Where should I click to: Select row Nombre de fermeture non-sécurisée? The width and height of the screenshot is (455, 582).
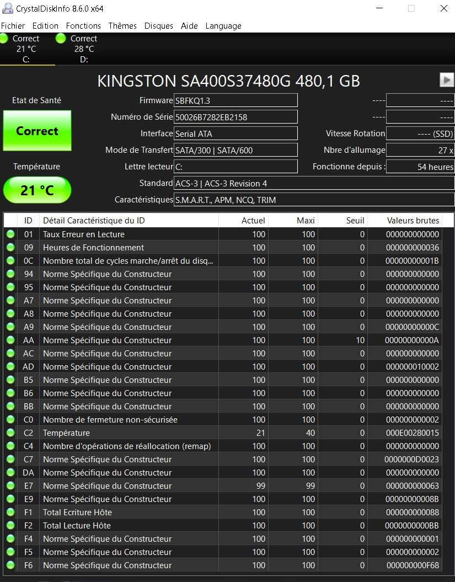tap(223, 419)
